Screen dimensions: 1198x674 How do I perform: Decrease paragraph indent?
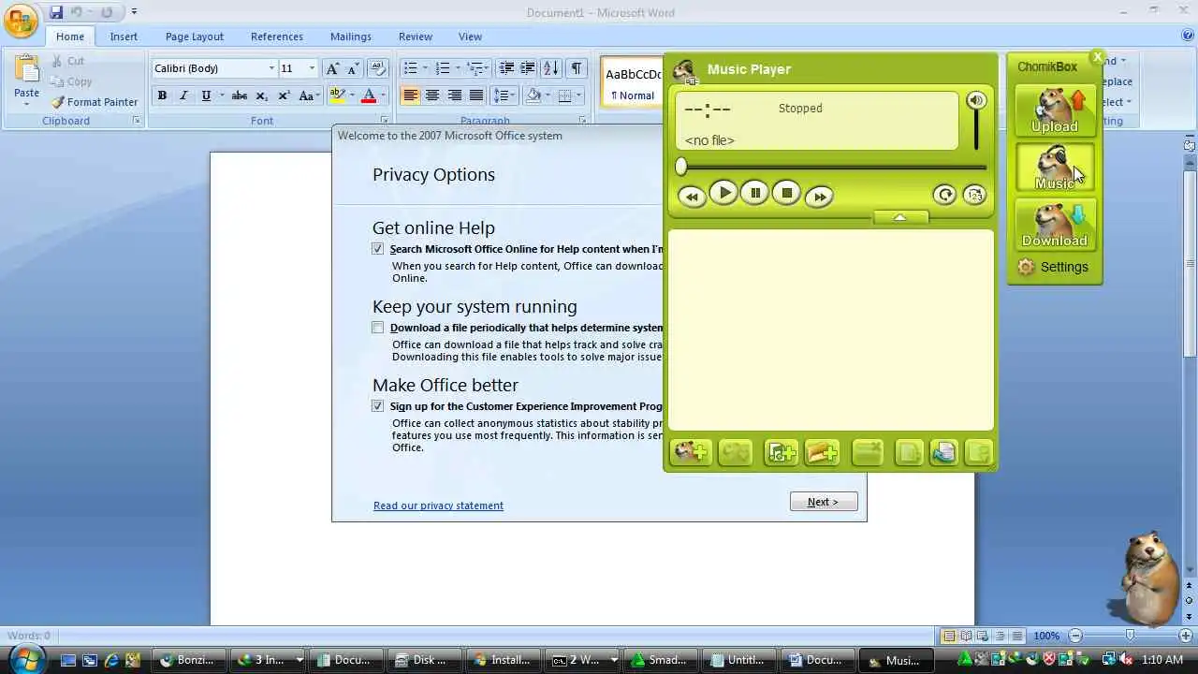pos(506,68)
